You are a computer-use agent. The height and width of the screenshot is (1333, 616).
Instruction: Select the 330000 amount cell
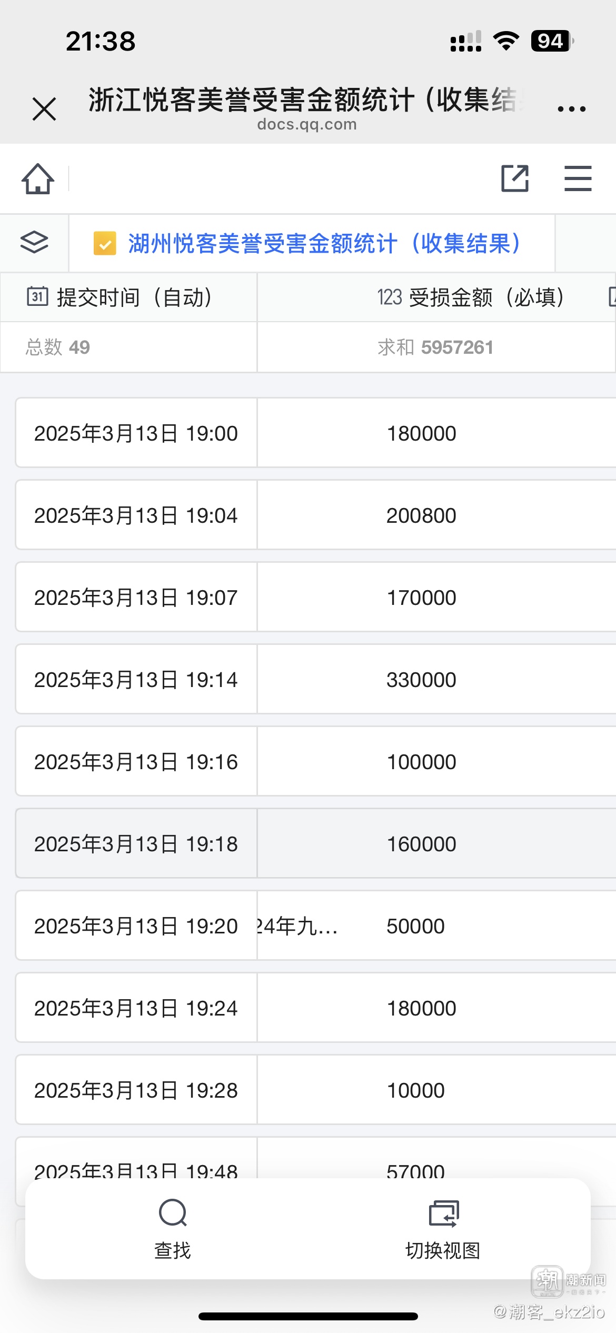point(421,680)
